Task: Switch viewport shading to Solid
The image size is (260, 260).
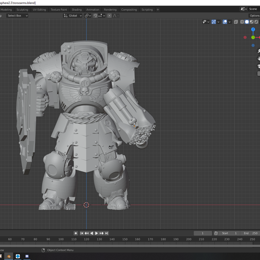Action: [247, 22]
